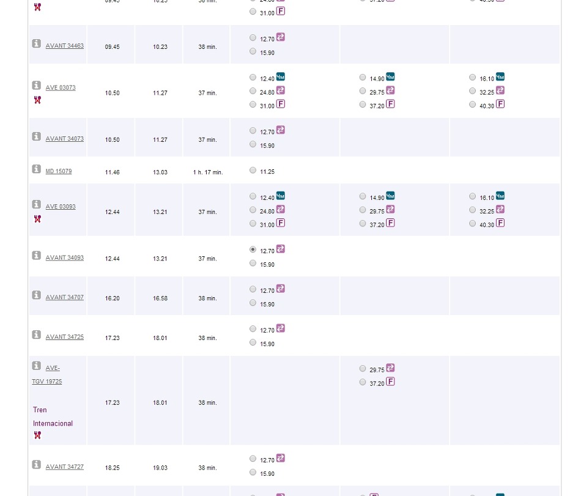Open the AVE 03093 train link
This screenshot has width=578, height=496.
(61, 206)
